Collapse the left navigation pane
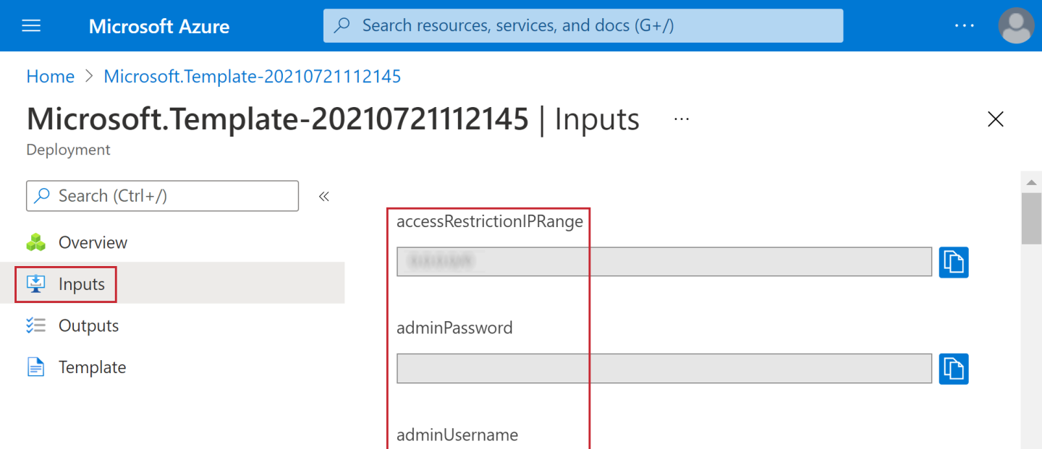This screenshot has width=1042, height=449. (324, 196)
